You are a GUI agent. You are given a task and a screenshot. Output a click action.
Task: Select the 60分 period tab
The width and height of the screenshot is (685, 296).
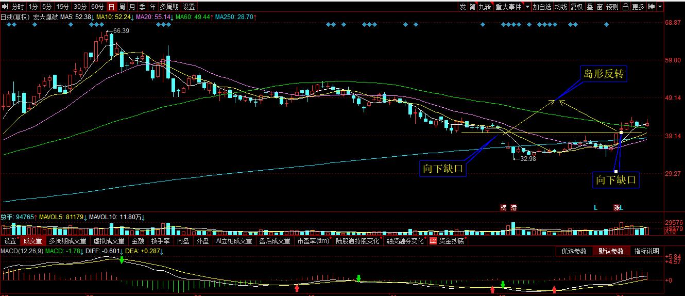[97, 7]
